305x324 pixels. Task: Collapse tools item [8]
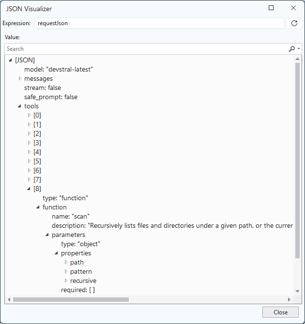(x=29, y=189)
